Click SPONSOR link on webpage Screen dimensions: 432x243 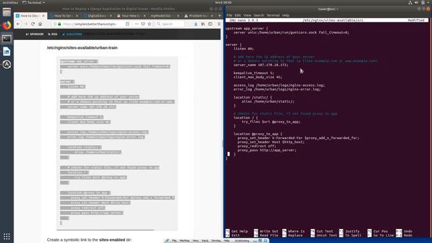pyautogui.click(x=34, y=34)
